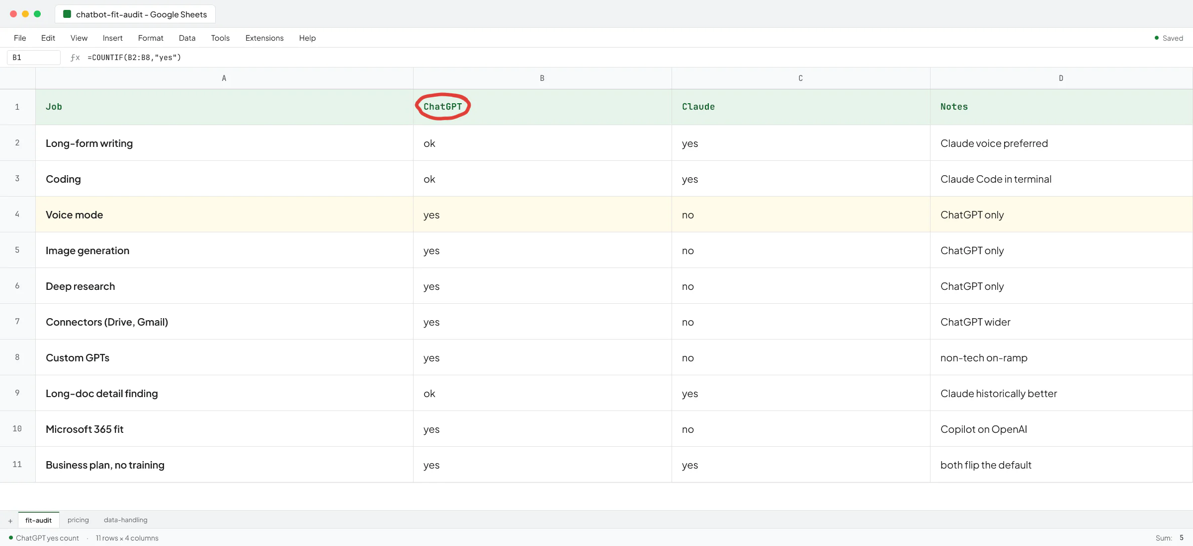Select the 'Connectors (Drive, Gmail)' cell
Screen dimensions: 1193x546
(224, 322)
